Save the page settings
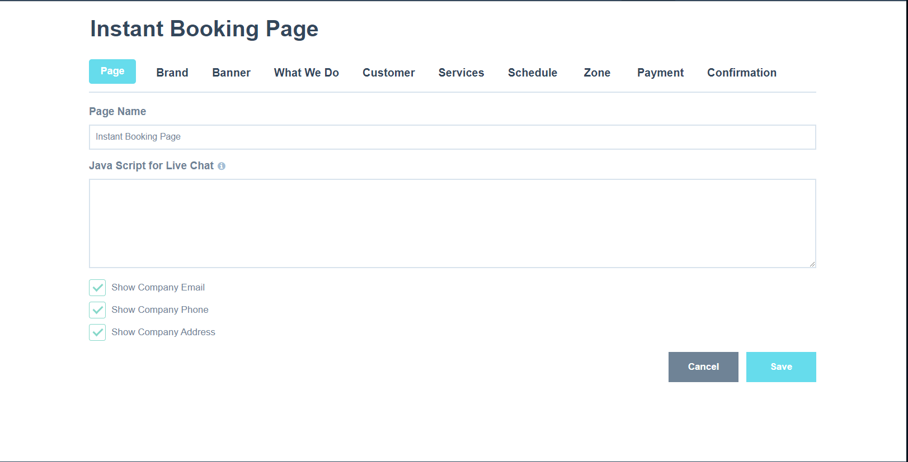The image size is (908, 462). (781, 367)
